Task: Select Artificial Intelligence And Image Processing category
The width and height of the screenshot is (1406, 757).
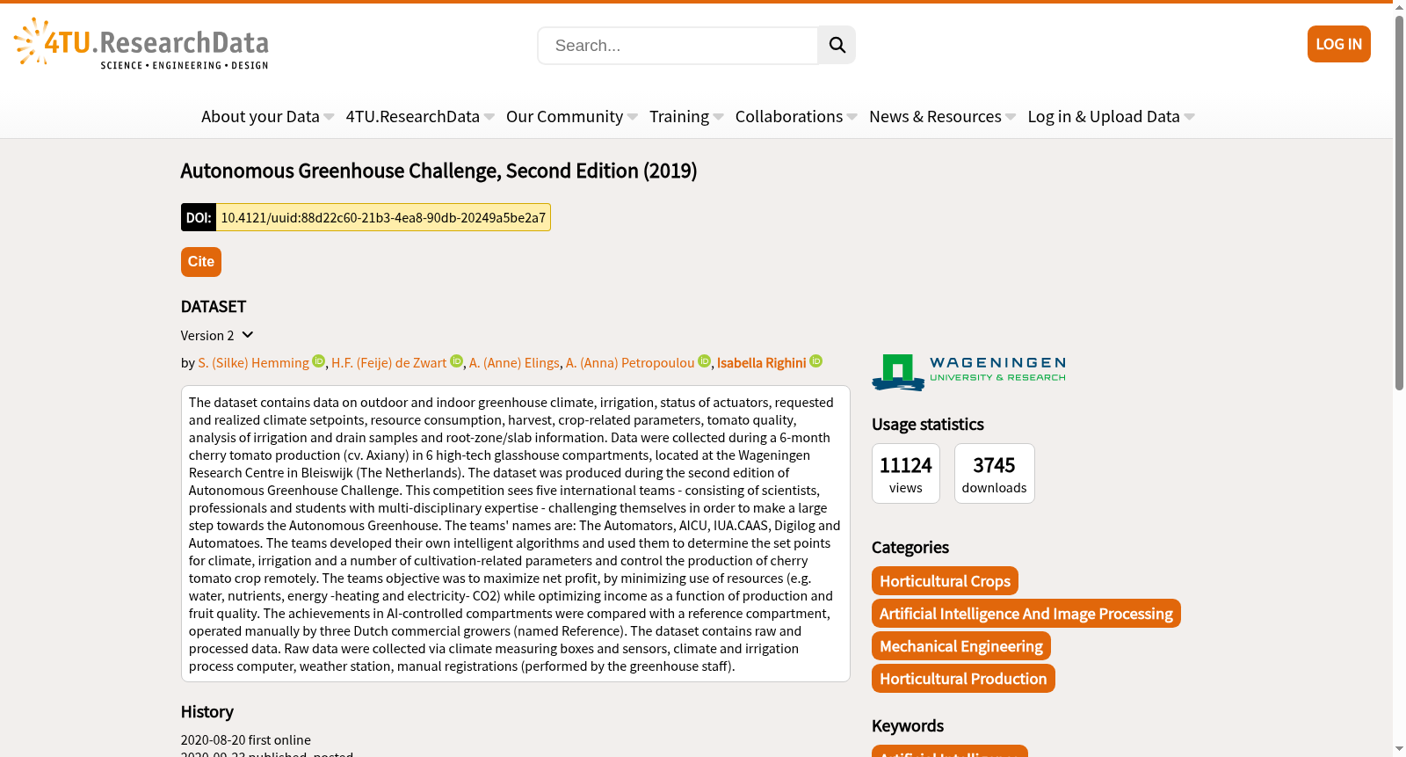Action: 1026,614
